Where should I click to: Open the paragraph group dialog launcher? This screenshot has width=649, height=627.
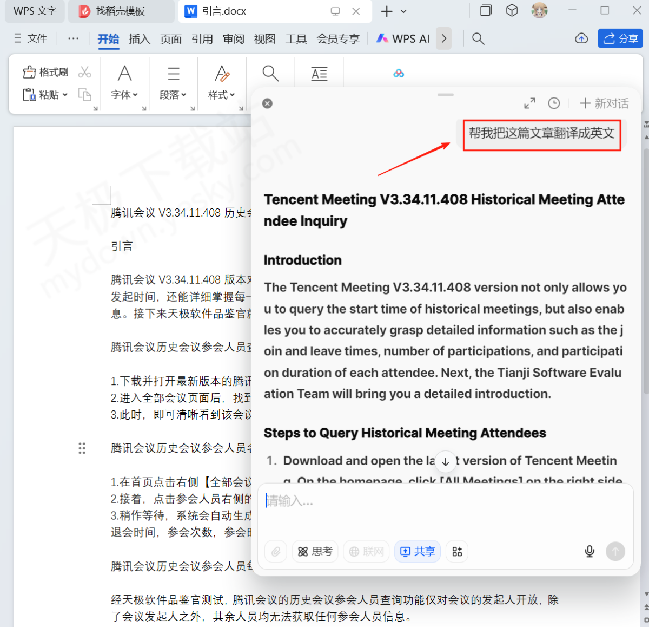193,109
